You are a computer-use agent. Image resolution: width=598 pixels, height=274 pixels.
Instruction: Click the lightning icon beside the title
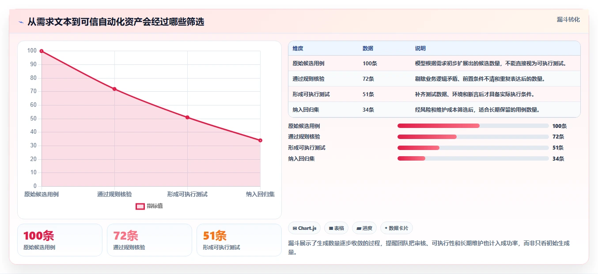(x=21, y=22)
